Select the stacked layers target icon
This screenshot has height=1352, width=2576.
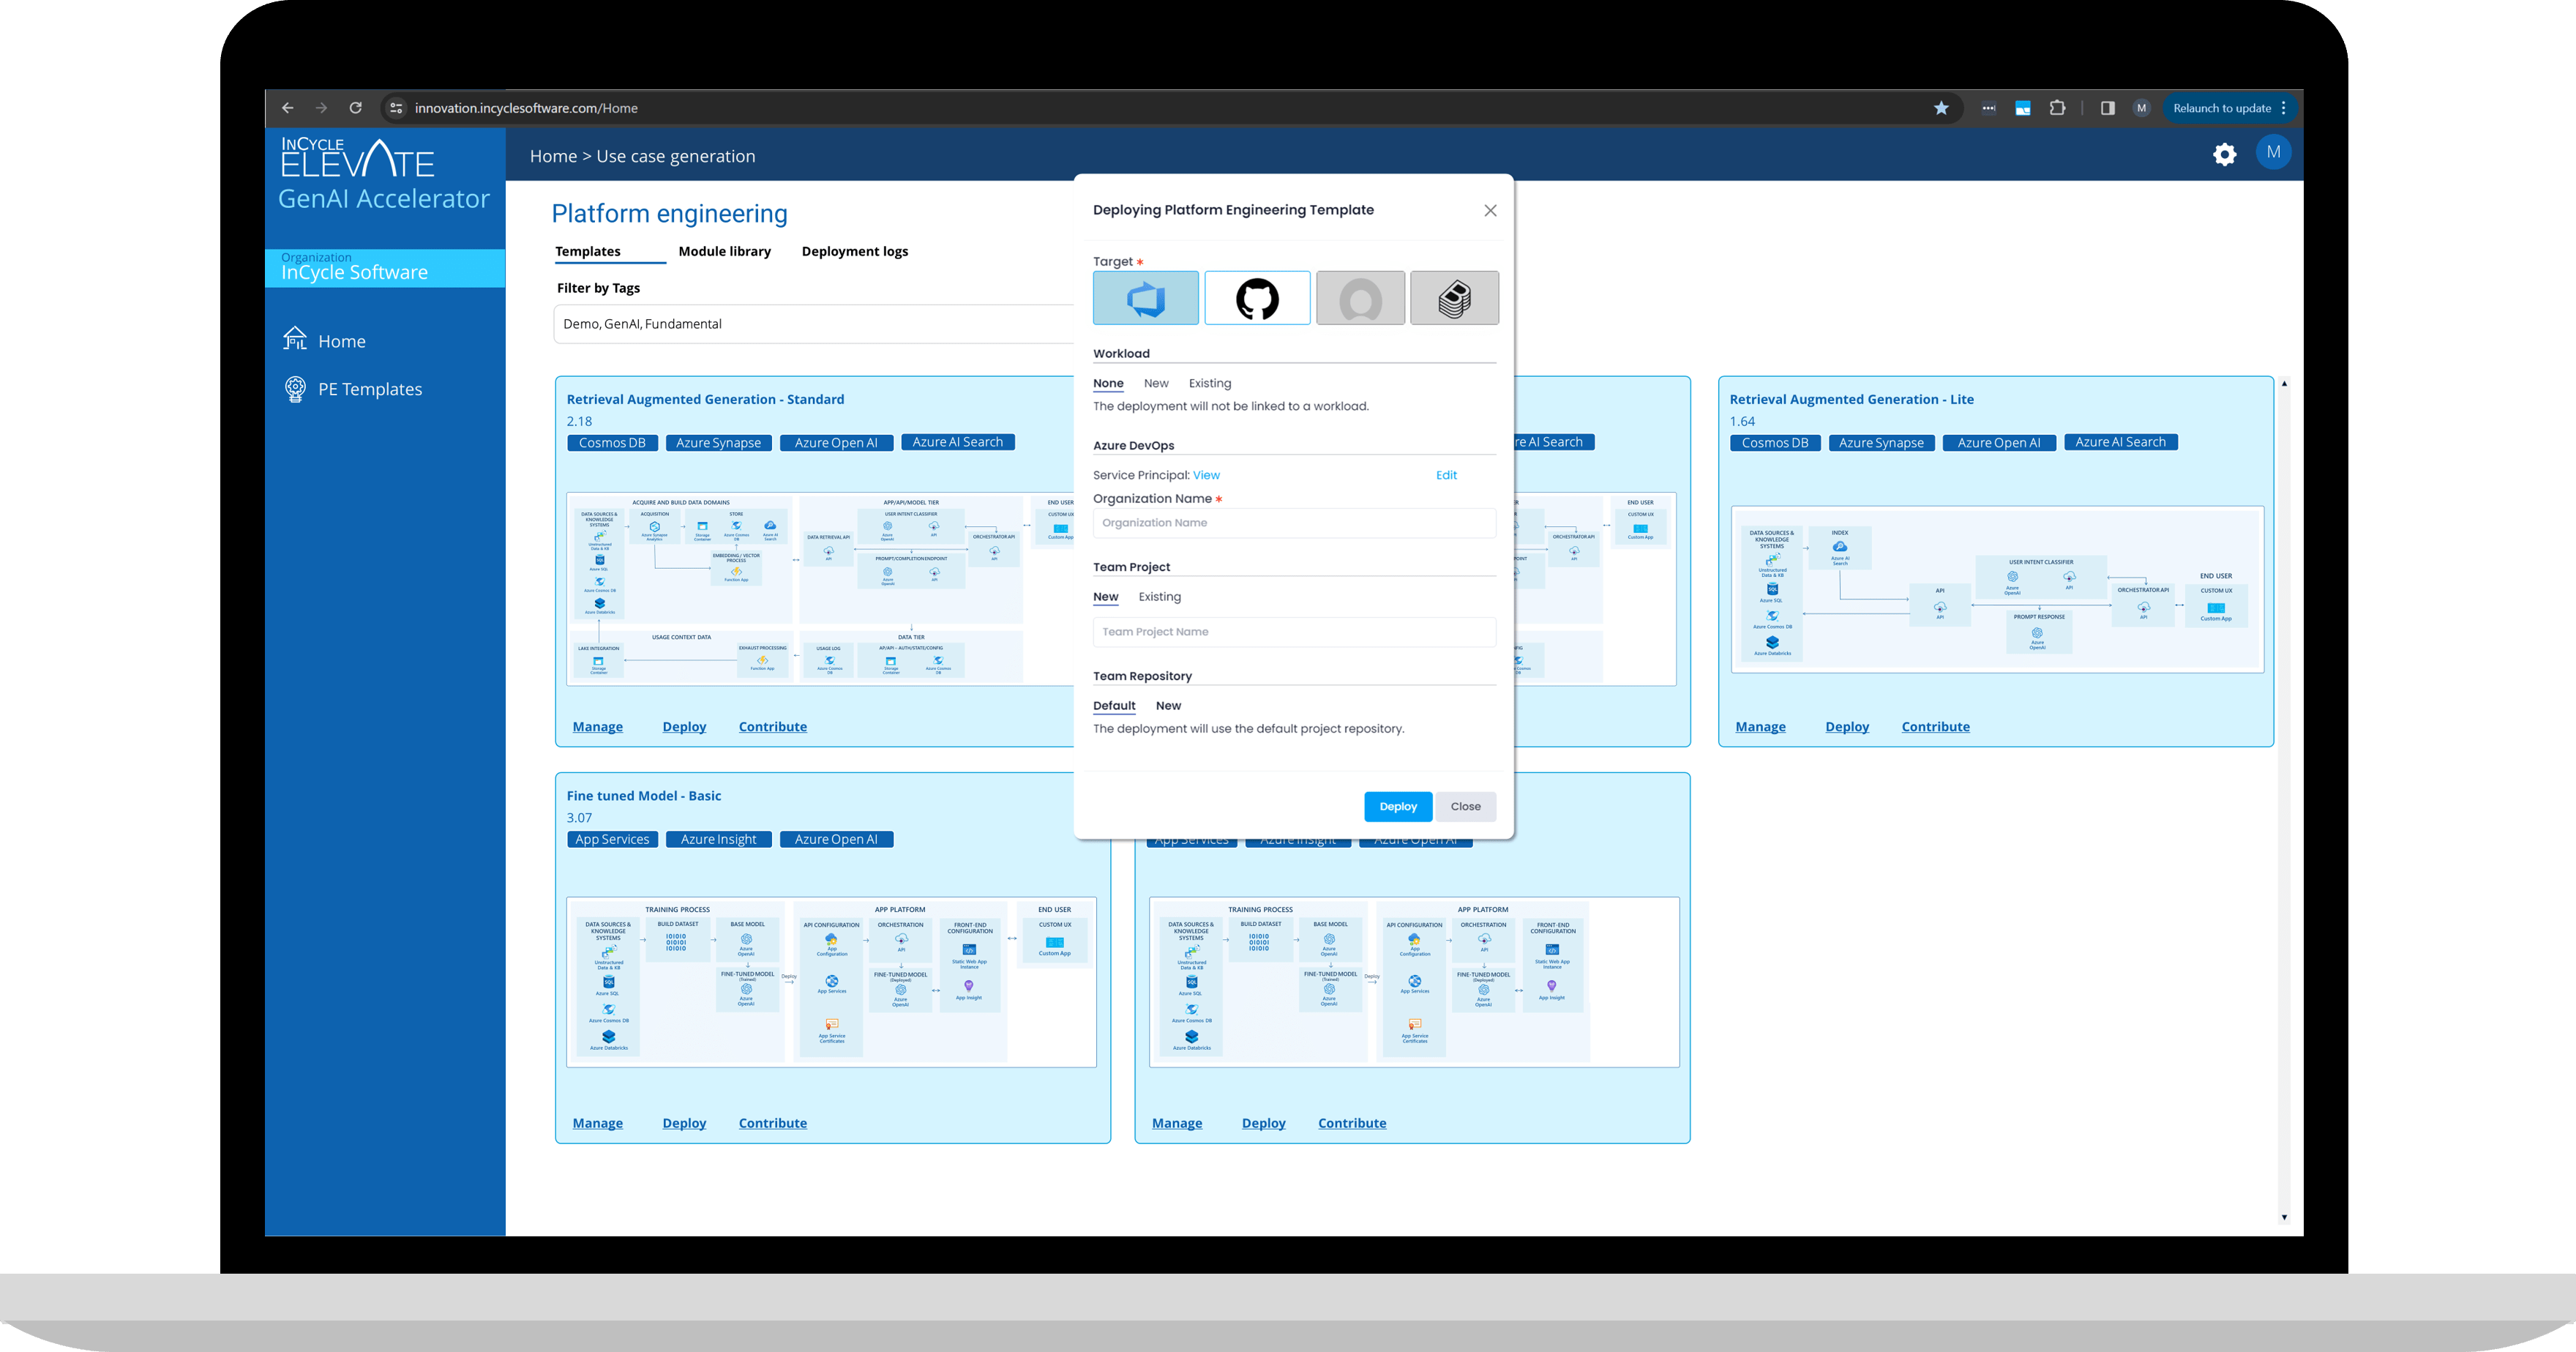coord(1454,298)
